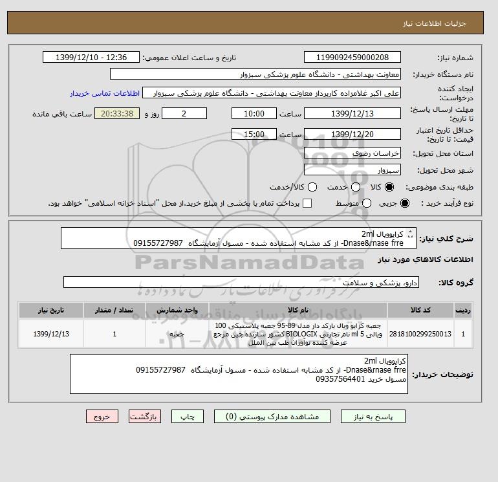Open اطلاعات تماس خریدار link
Image resolution: width=498 pixels, height=482 pixels.
105,93
